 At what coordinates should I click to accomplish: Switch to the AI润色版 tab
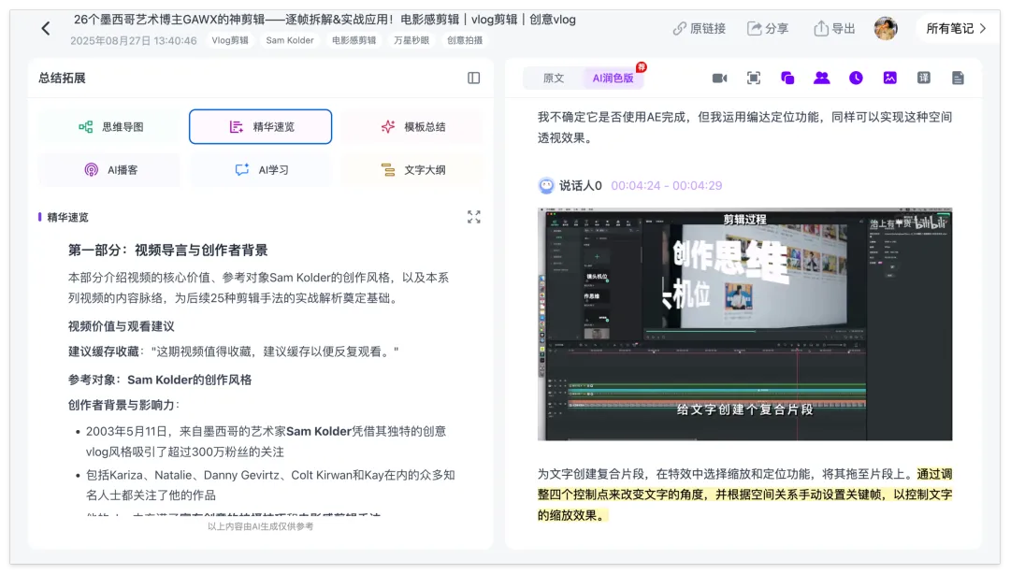coord(613,78)
